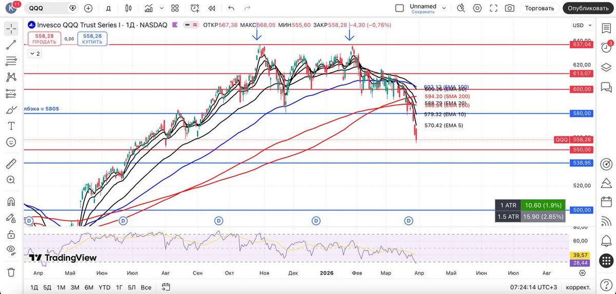Click the Торговать button
This screenshot has width=616, height=294.
pos(540,8)
